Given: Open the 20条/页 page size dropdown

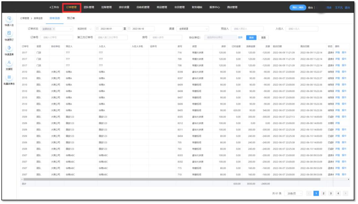Looking at the screenshot, I should (x=293, y=193).
